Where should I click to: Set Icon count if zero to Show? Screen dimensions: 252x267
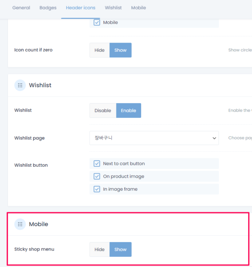point(121,50)
